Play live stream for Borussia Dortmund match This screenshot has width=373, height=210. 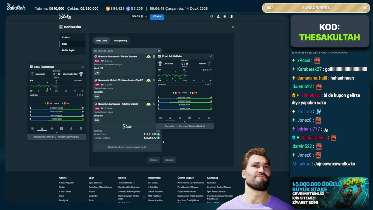[149, 57]
